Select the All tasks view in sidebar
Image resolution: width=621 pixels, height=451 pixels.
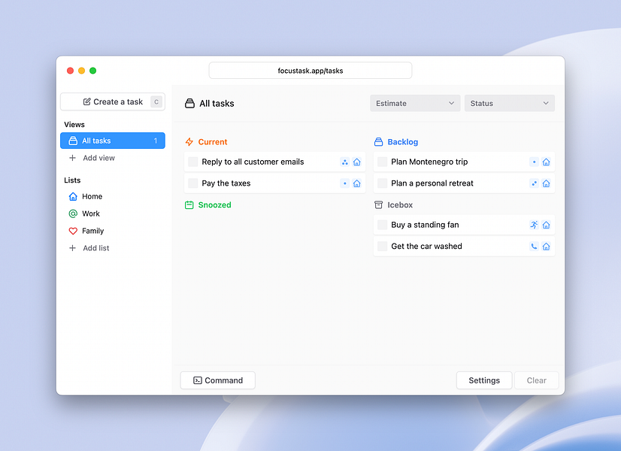(113, 141)
